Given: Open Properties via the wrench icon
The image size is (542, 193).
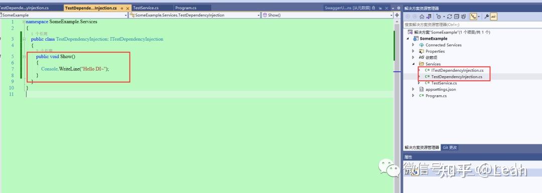Looking at the screenshot, I should click(487, 17).
